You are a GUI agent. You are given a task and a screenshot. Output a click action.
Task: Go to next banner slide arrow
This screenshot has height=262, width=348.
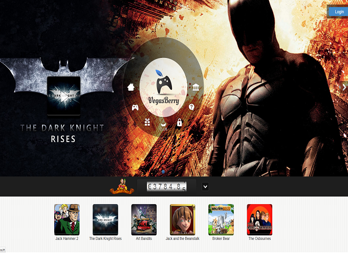(344, 87)
